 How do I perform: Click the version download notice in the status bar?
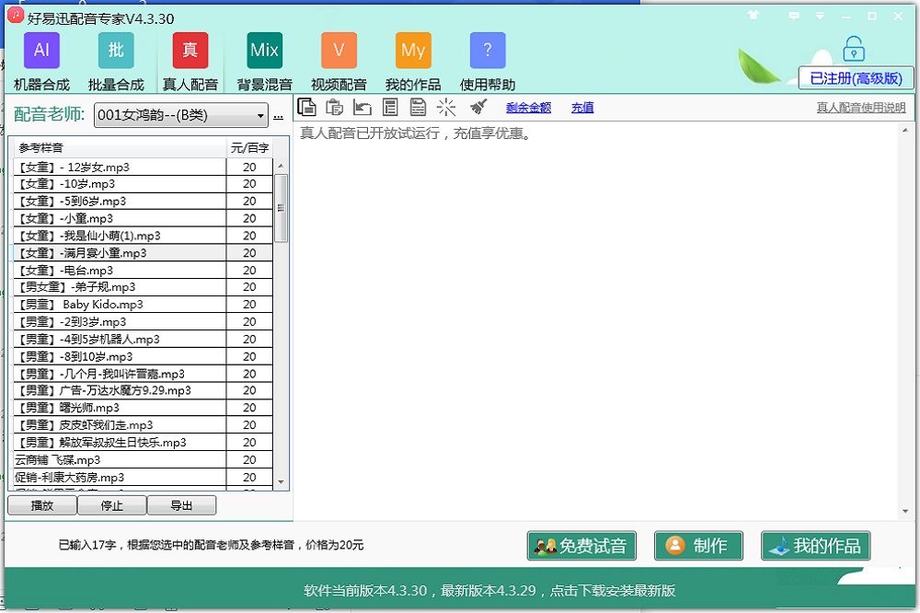coord(489,590)
